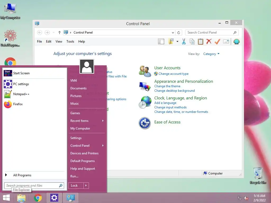This screenshot has width=271, height=203.
Task: Open Ease of Access heading link
Action: [x=167, y=122]
